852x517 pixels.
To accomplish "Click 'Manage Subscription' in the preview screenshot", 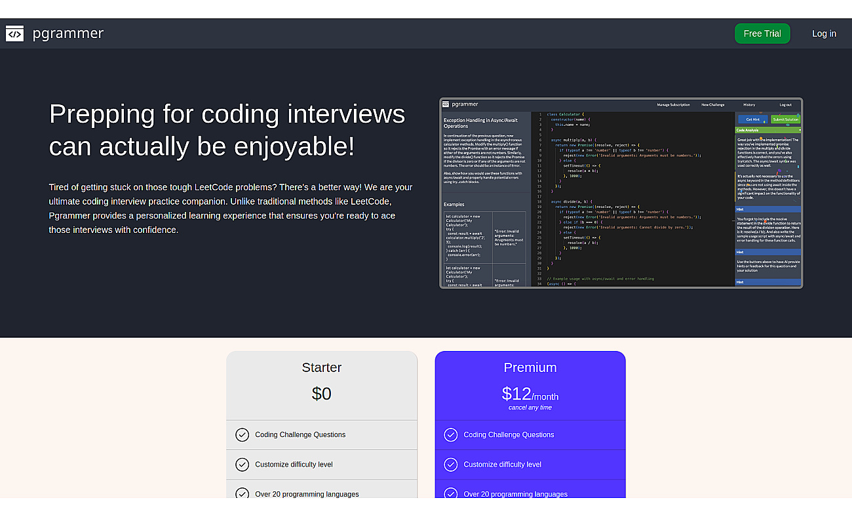I will click(674, 105).
